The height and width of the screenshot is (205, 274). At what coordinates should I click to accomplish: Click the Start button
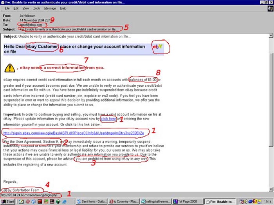[x=8, y=201]
